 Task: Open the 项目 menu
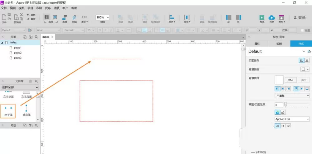pos(30,8)
